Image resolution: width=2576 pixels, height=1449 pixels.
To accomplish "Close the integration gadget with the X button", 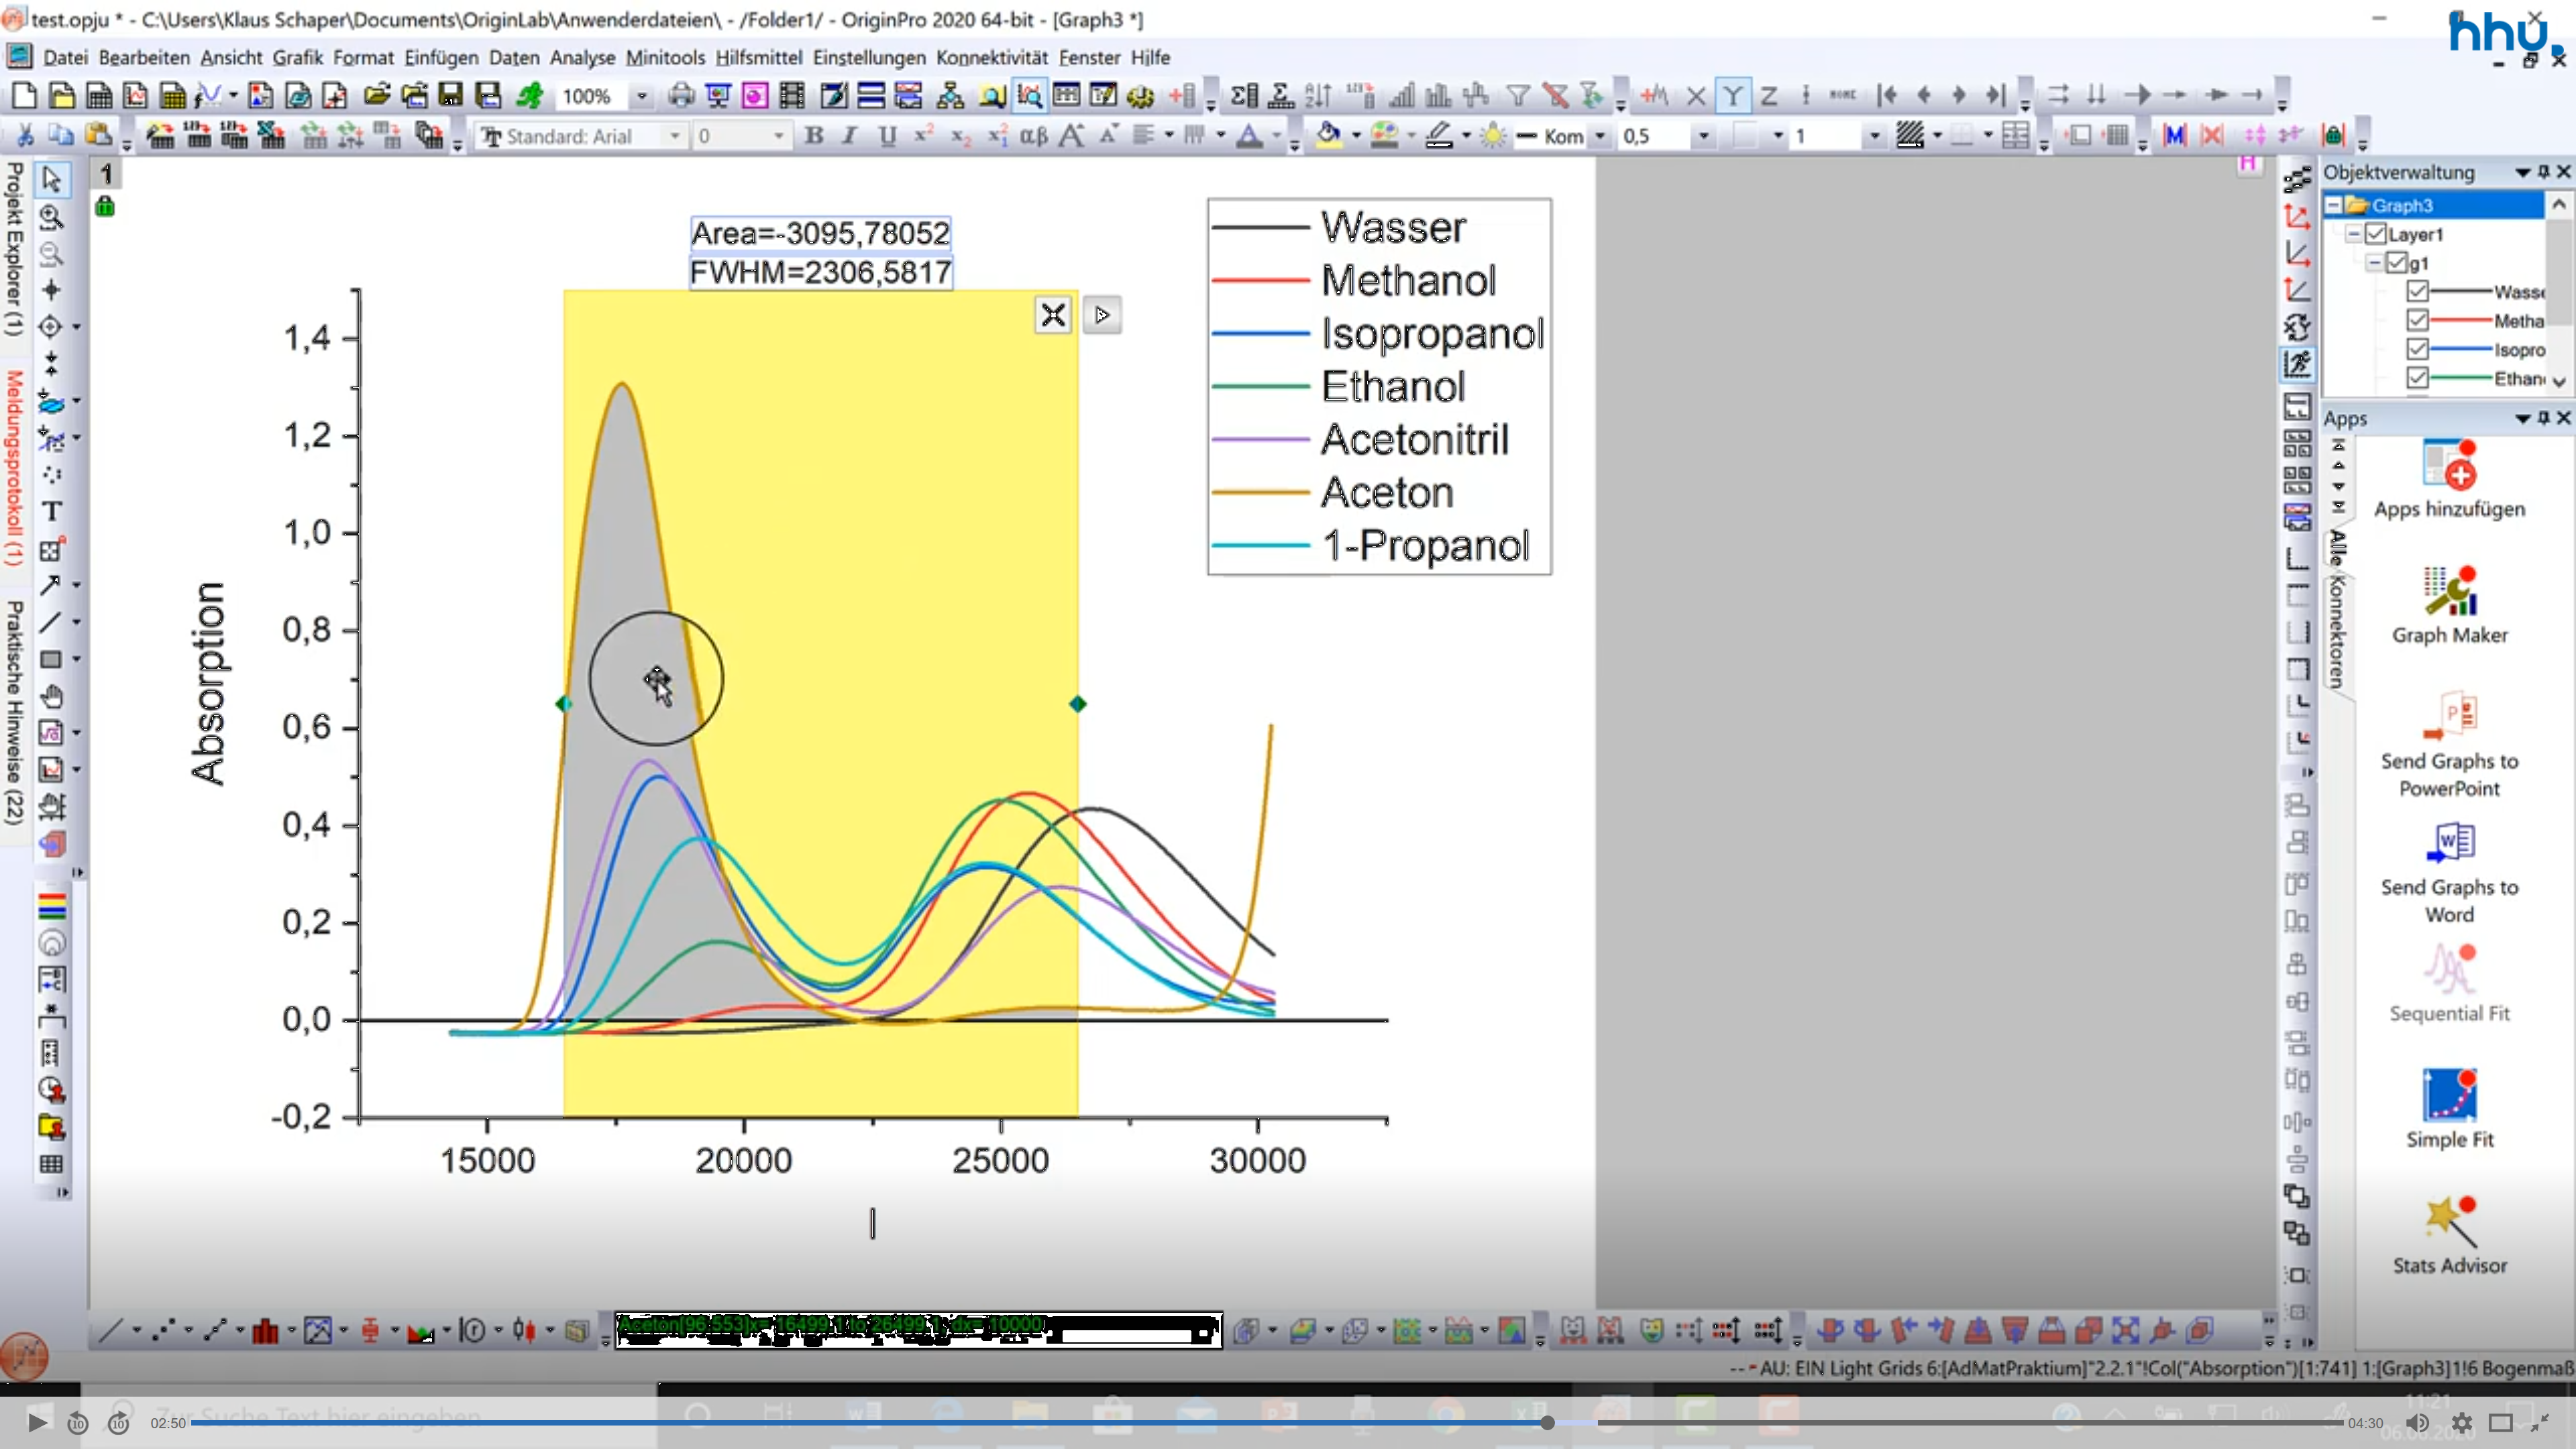I will pos(1052,316).
